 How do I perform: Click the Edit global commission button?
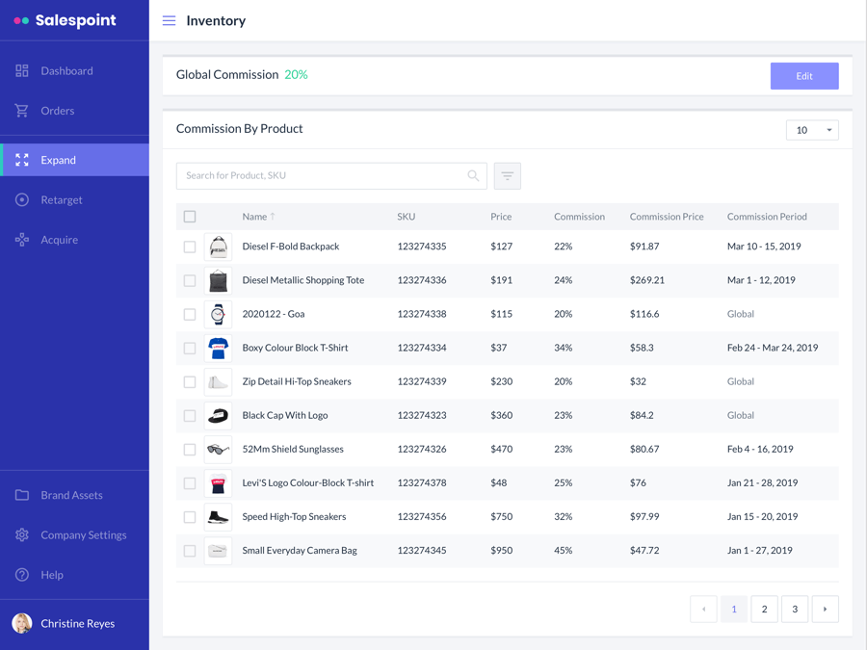coord(804,76)
